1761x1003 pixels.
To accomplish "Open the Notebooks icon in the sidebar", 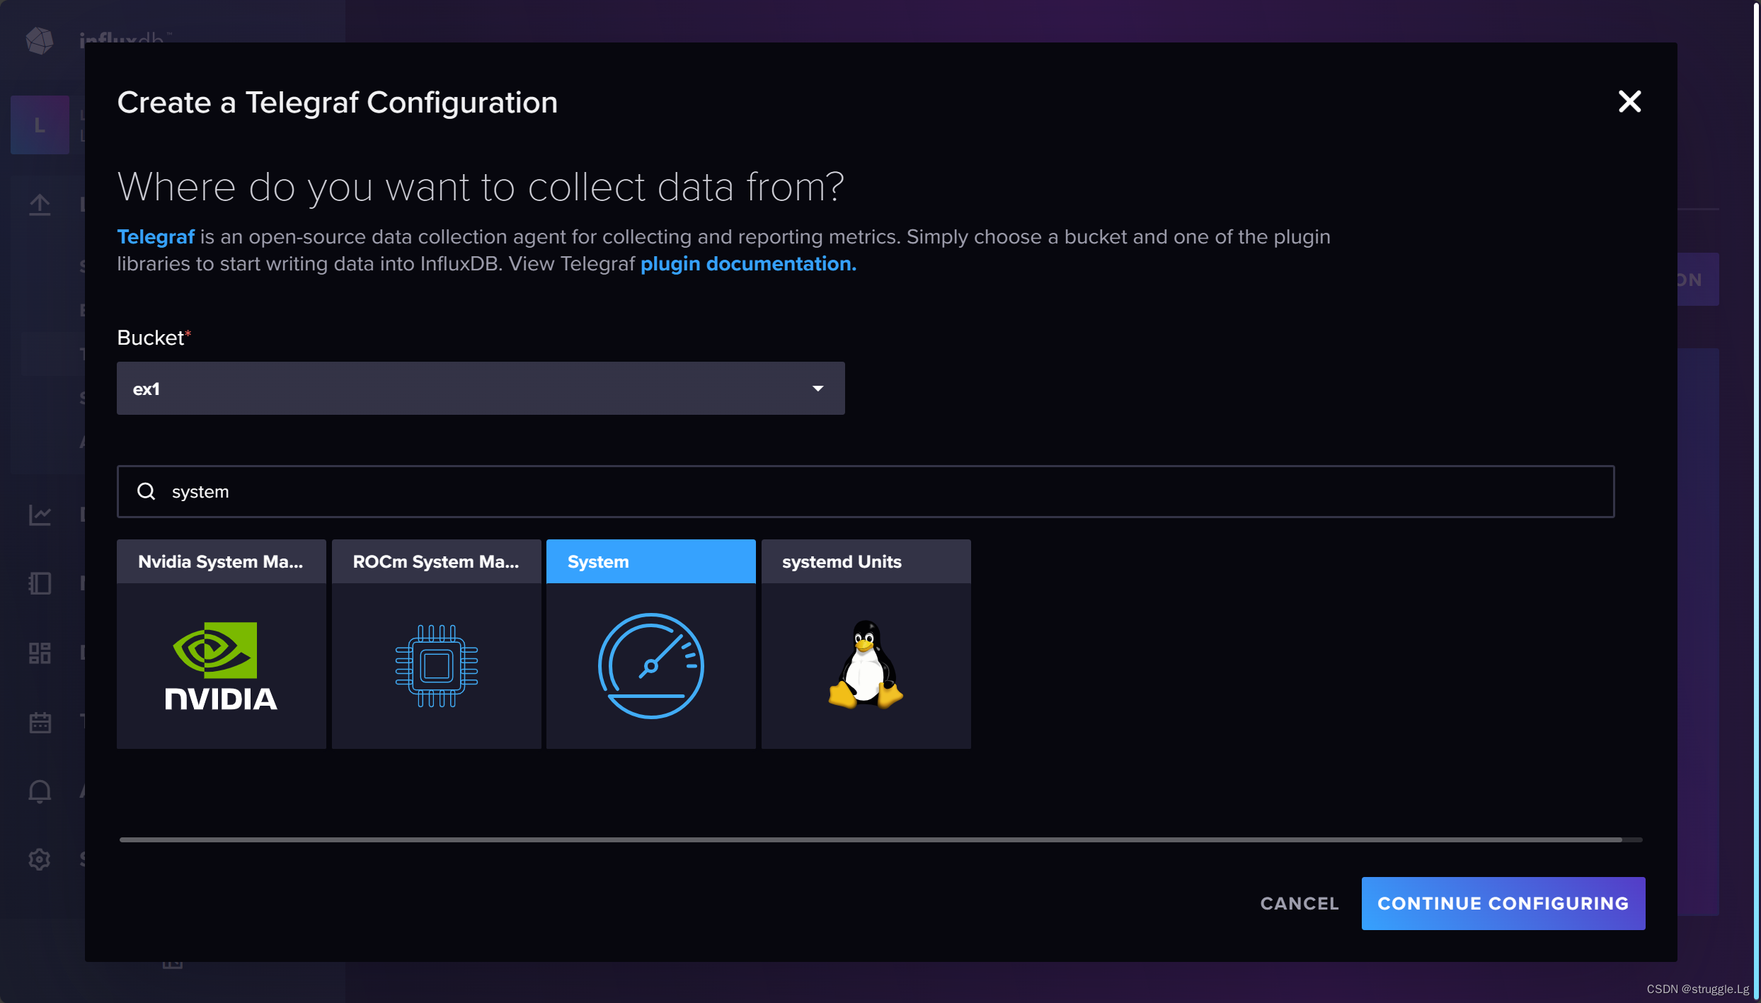I will pyautogui.click(x=40, y=583).
